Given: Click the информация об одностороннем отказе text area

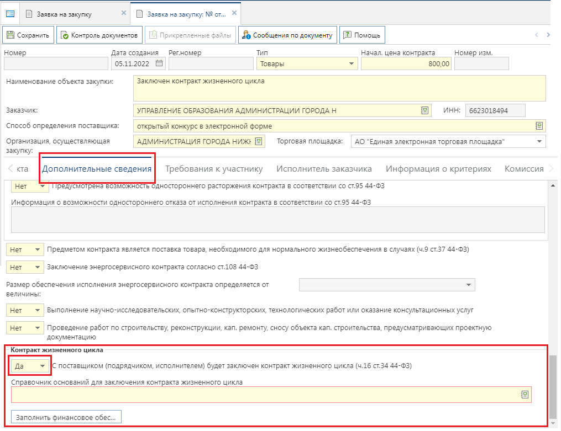Looking at the screenshot, I should coord(278,220).
